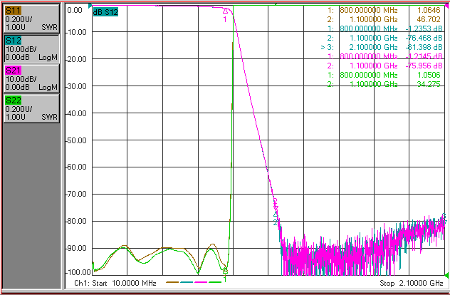
Task: Click the green reference arrow at bottom right
Action: [446, 275]
